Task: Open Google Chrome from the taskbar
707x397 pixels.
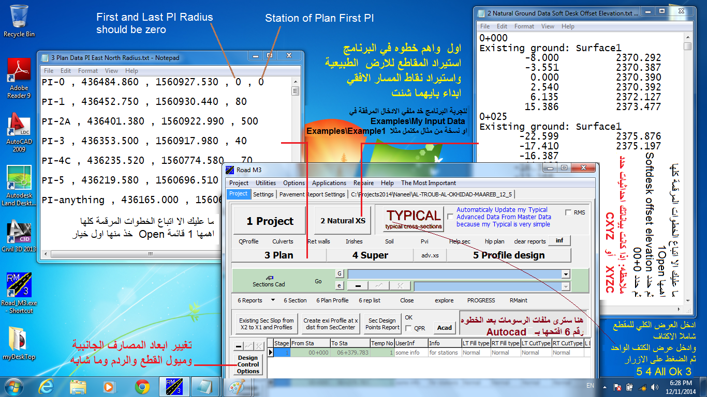Action: coord(142,386)
